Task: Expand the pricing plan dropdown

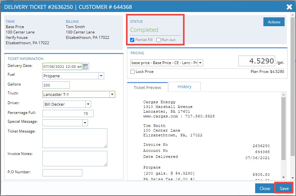Action: [200, 63]
